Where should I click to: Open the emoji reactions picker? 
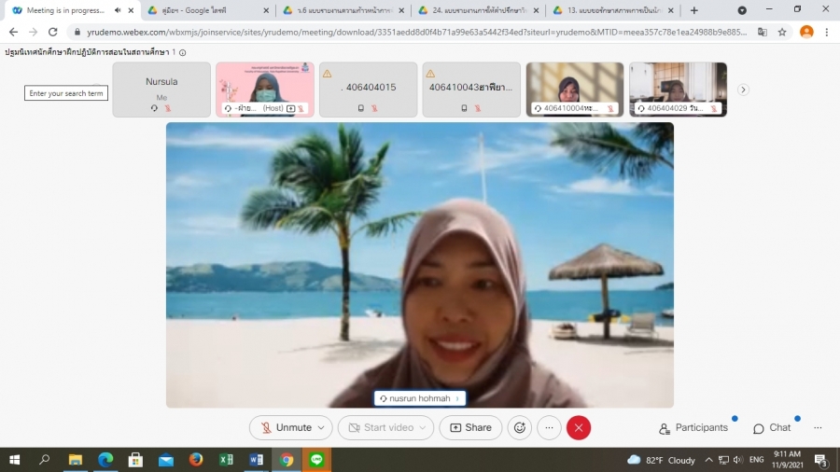pyautogui.click(x=520, y=427)
